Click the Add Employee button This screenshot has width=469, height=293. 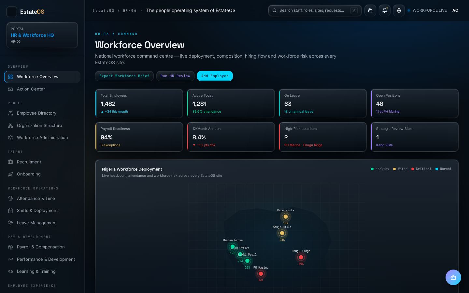click(215, 76)
